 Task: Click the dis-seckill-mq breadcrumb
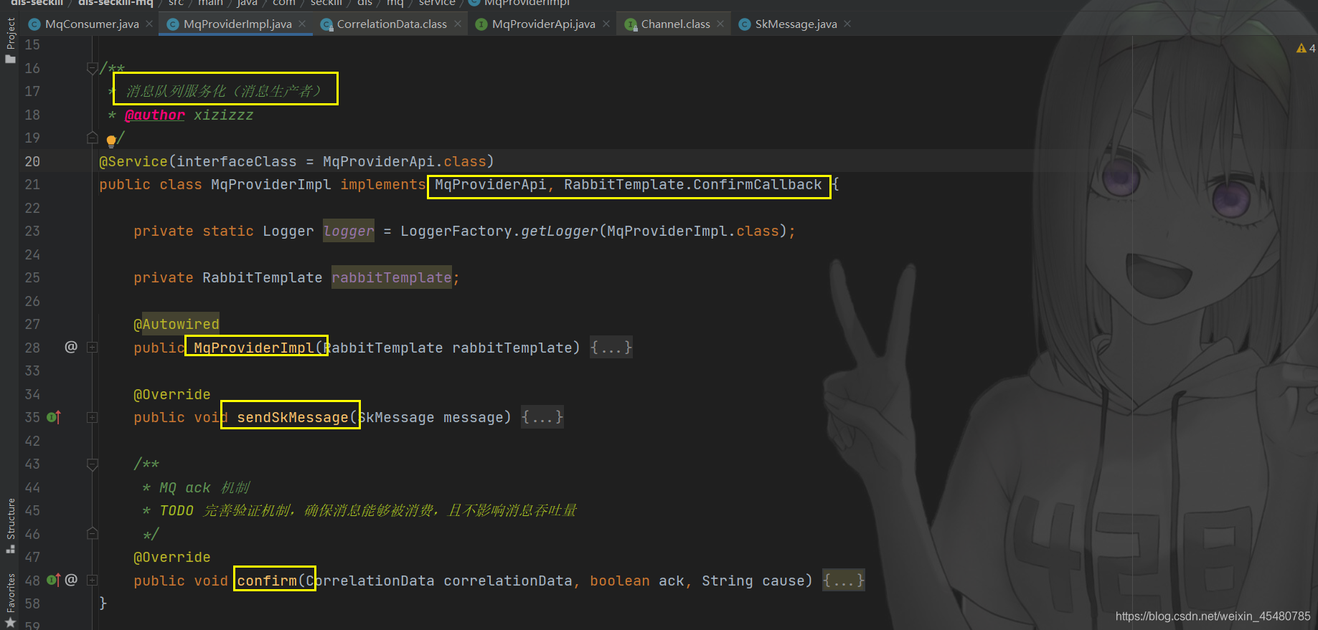116,3
